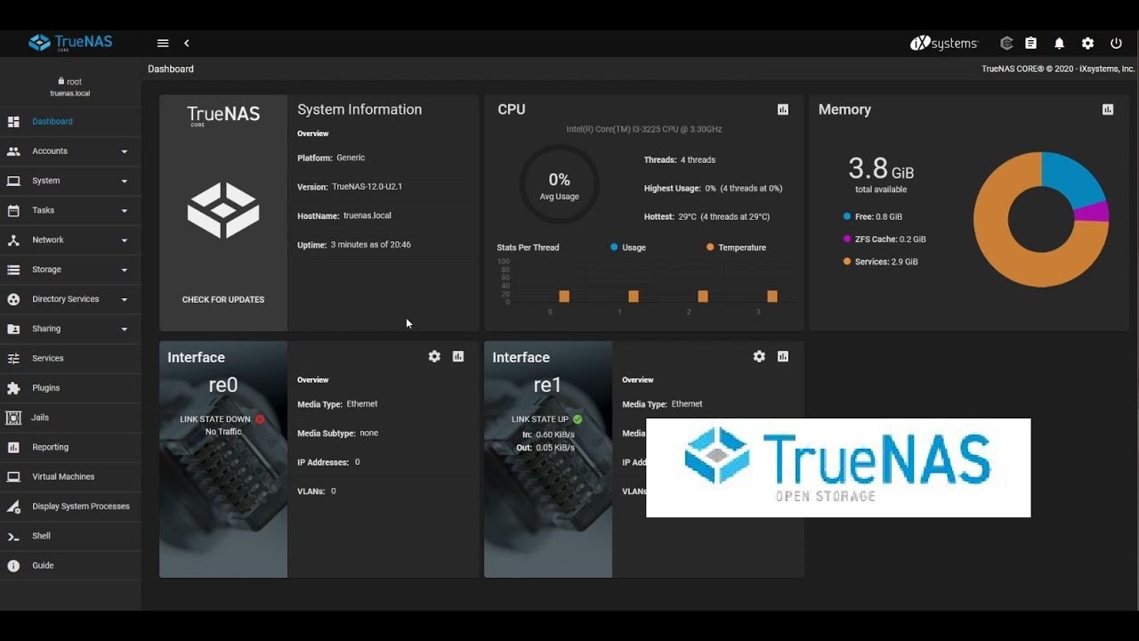Click the 0% Avg Usage gauge
The width and height of the screenshot is (1139, 641).
pyautogui.click(x=559, y=185)
